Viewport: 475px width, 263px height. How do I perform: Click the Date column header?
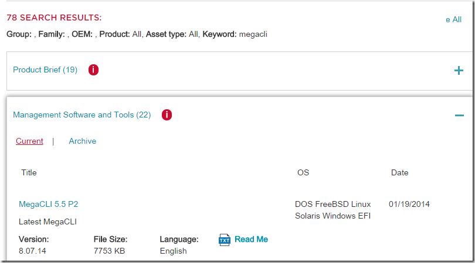tap(399, 173)
